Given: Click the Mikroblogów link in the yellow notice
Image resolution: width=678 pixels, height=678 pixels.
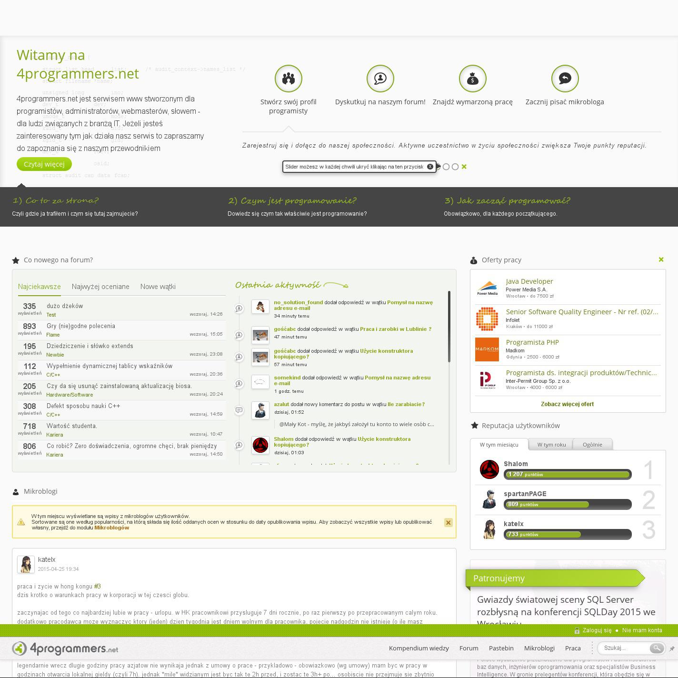Looking at the screenshot, I should [112, 528].
